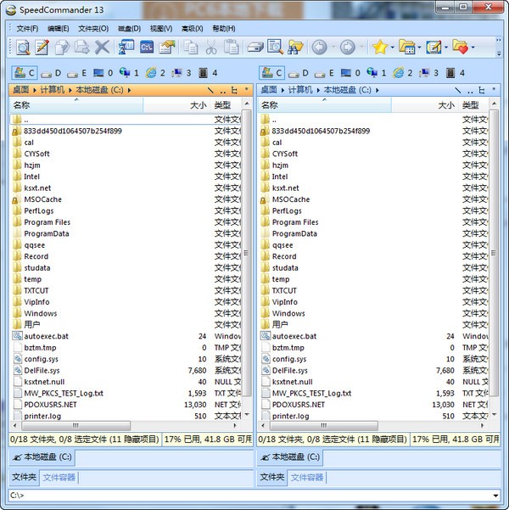The image size is (509, 510).
Task: Click the hourglass computer toolbar icon
Action: pyautogui.click(x=126, y=48)
